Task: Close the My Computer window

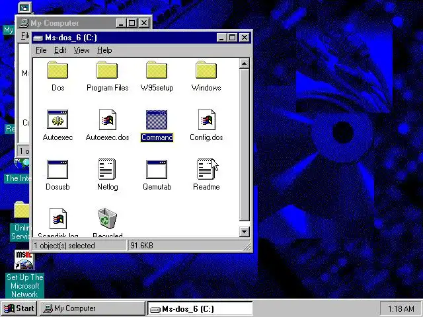Action: [144, 23]
